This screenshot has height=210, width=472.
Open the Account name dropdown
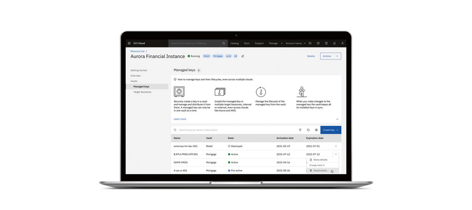[x=296, y=43]
